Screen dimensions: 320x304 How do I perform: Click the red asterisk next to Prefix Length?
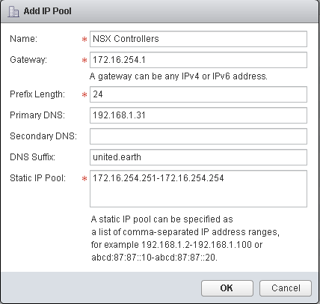coord(84,95)
